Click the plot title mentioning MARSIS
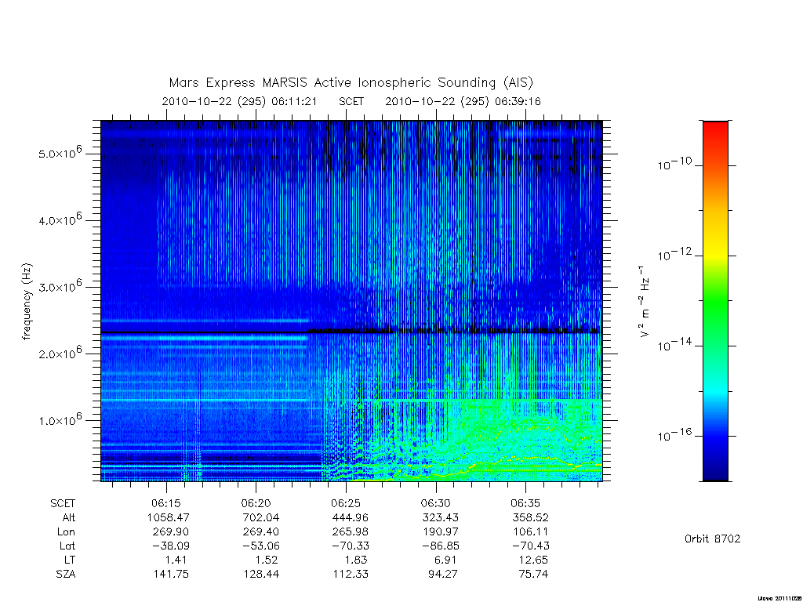803x602 pixels. tap(351, 83)
